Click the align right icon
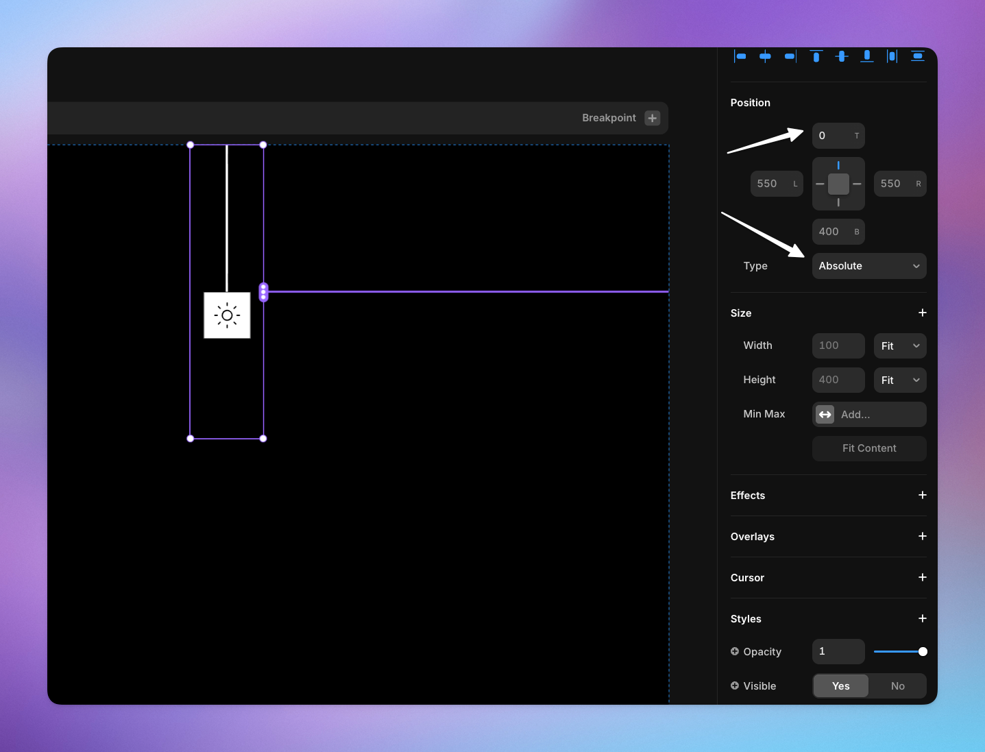 click(790, 56)
